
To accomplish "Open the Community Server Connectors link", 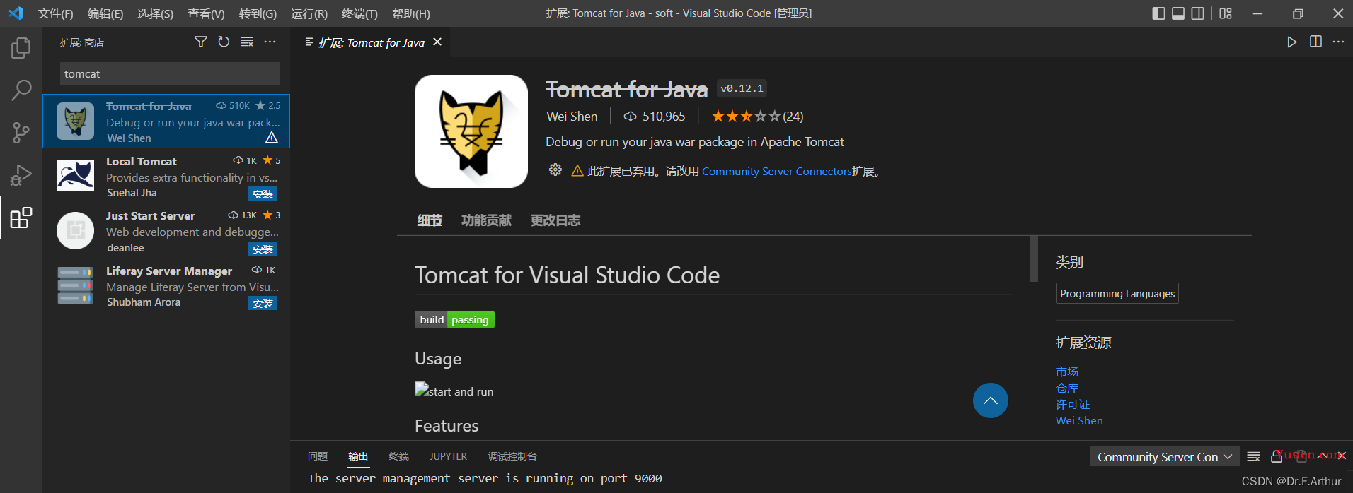I will (777, 171).
